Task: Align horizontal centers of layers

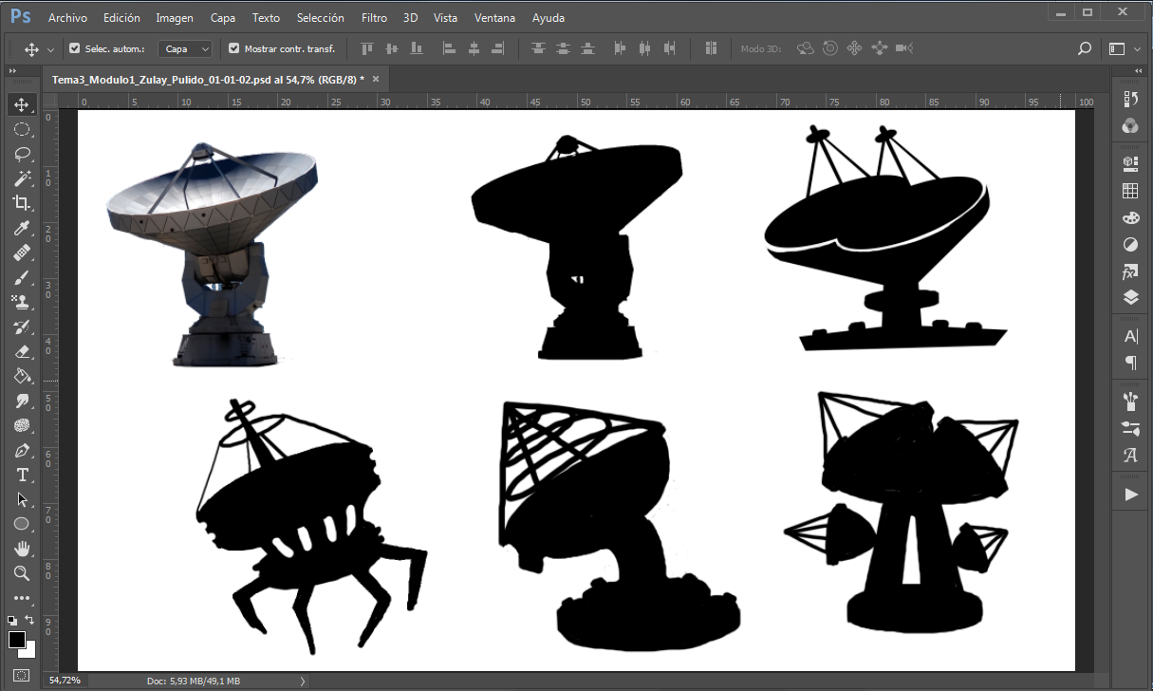Action: click(x=474, y=48)
